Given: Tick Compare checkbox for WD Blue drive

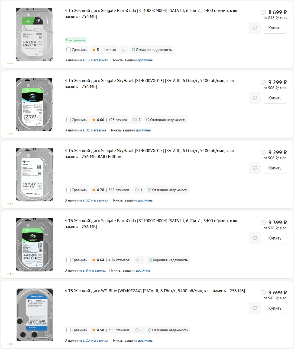Looking at the screenshot, I should coord(69,330).
